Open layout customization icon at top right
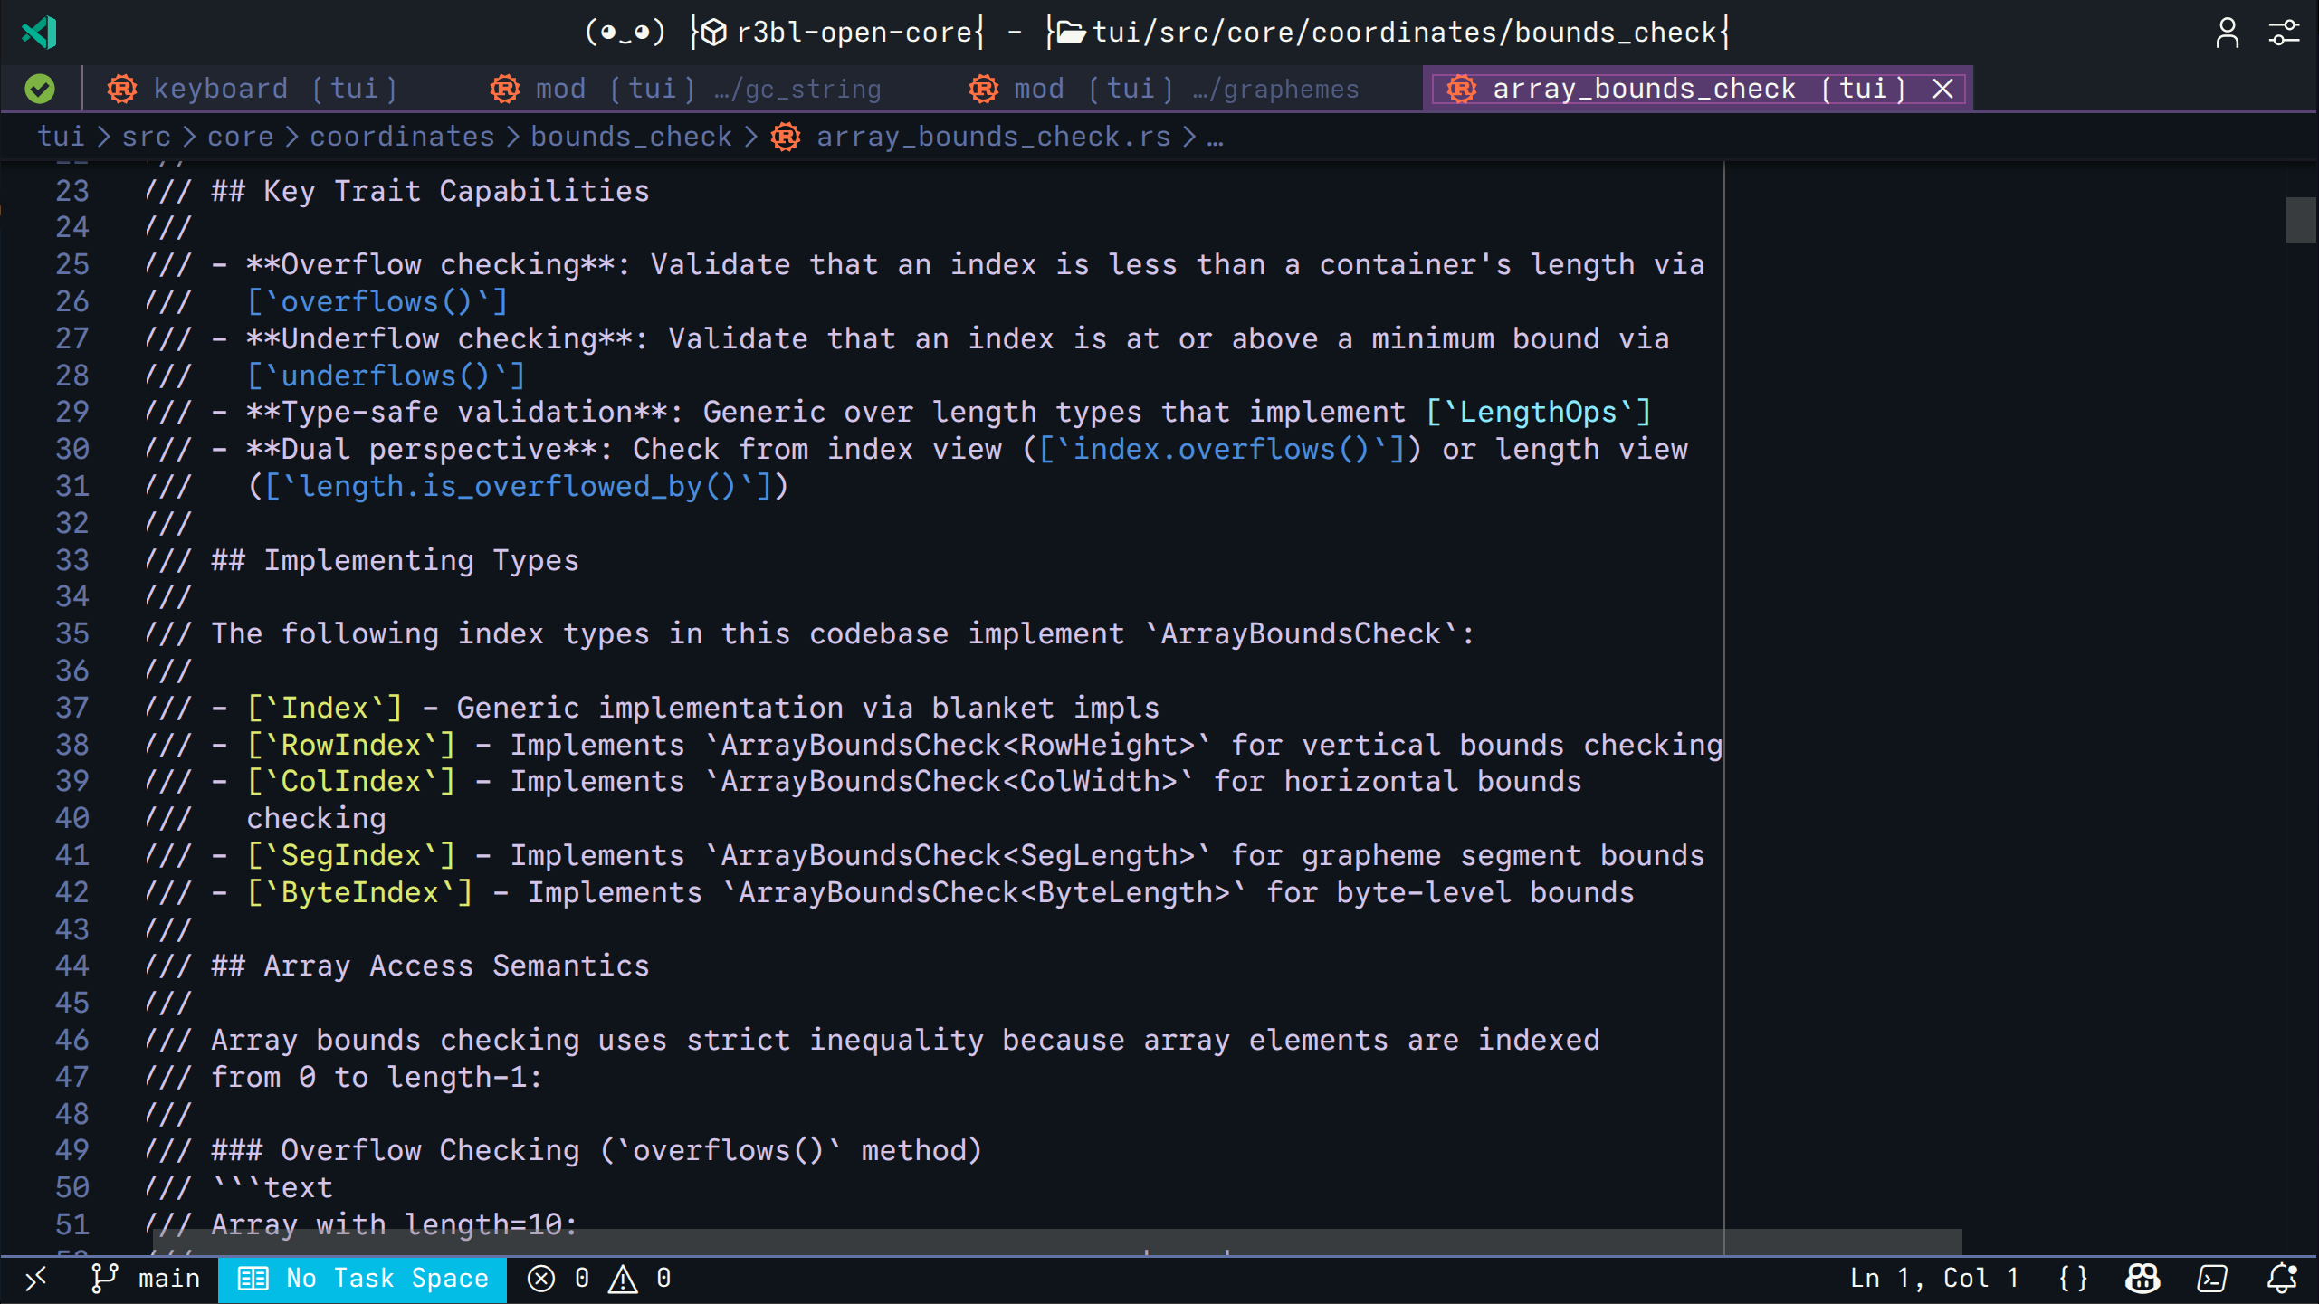2319x1304 pixels. (x=2284, y=33)
